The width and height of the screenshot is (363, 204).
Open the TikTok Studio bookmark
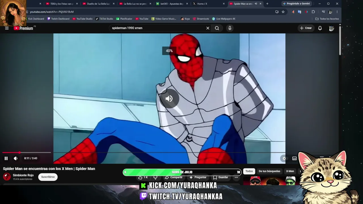click(104, 19)
